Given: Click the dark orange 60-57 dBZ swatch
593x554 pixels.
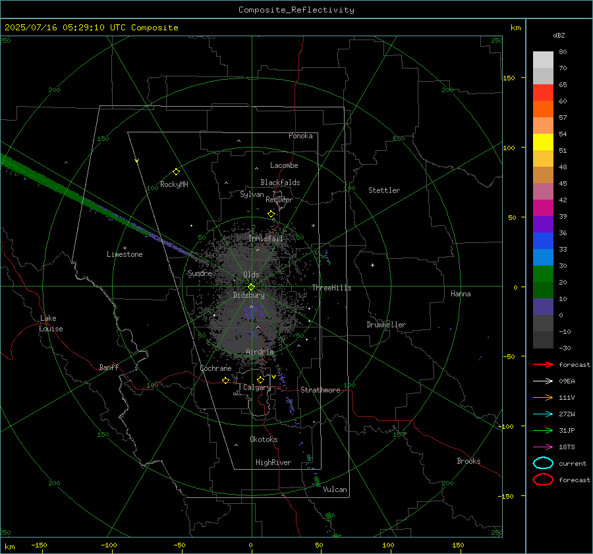Looking at the screenshot, I should tap(543, 109).
